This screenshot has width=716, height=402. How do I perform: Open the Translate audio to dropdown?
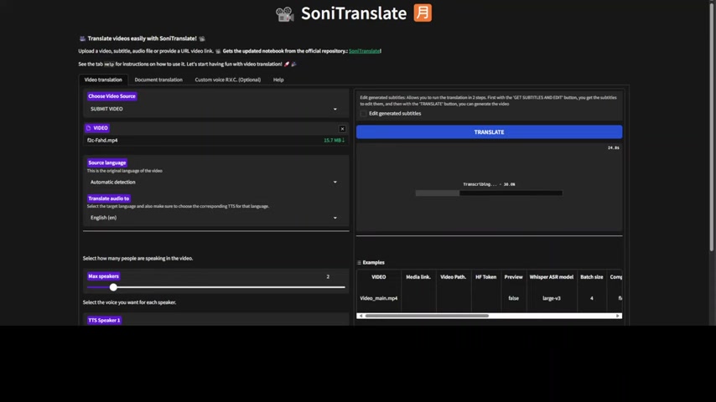[x=214, y=218]
